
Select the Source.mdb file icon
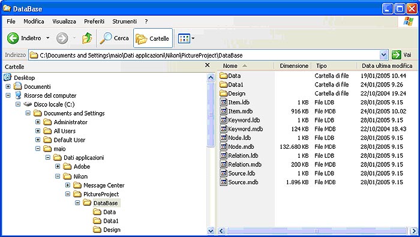click(x=223, y=182)
